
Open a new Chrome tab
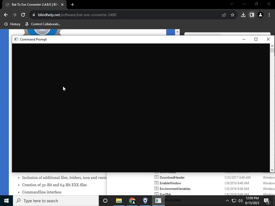73,5
